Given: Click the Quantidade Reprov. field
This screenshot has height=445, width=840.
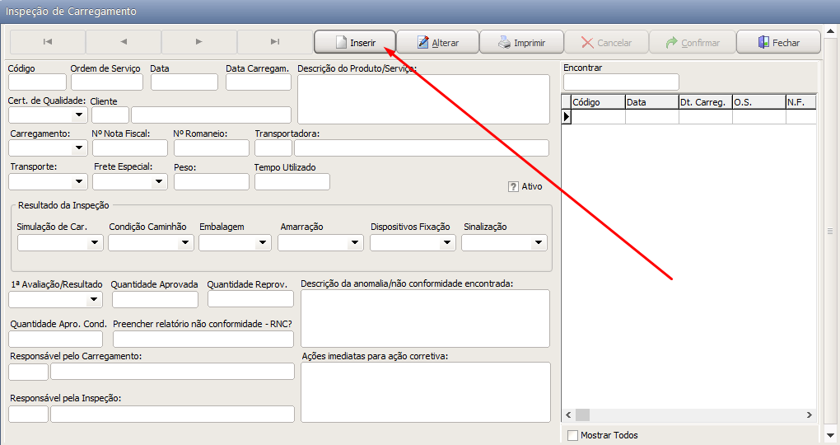Looking at the screenshot, I should point(250,298).
